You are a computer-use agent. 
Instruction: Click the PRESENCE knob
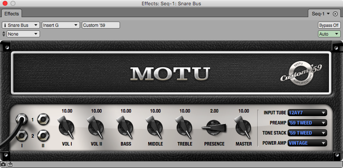coord(214,127)
